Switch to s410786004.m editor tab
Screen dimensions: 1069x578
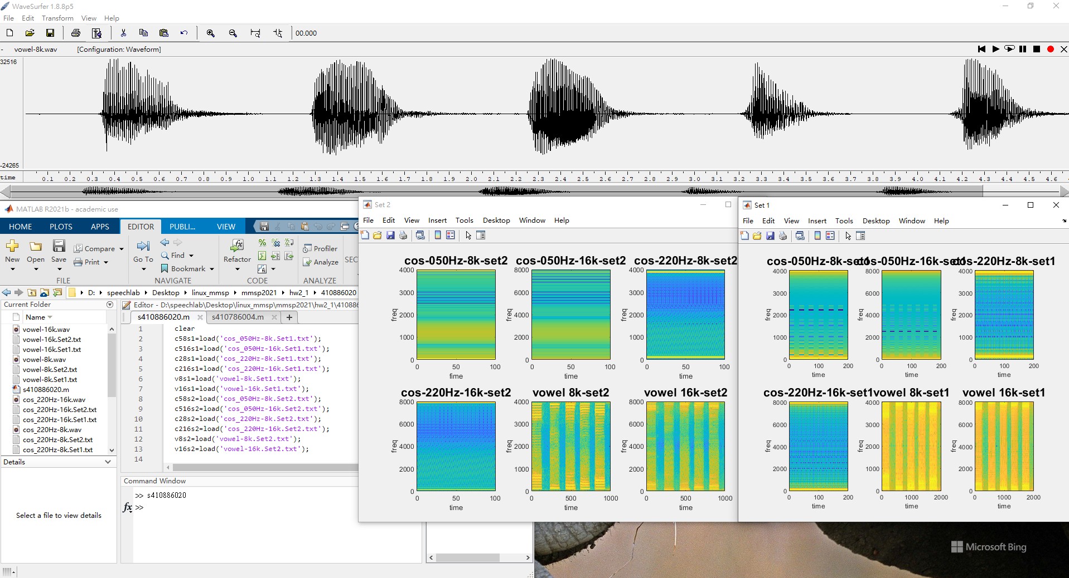238,317
